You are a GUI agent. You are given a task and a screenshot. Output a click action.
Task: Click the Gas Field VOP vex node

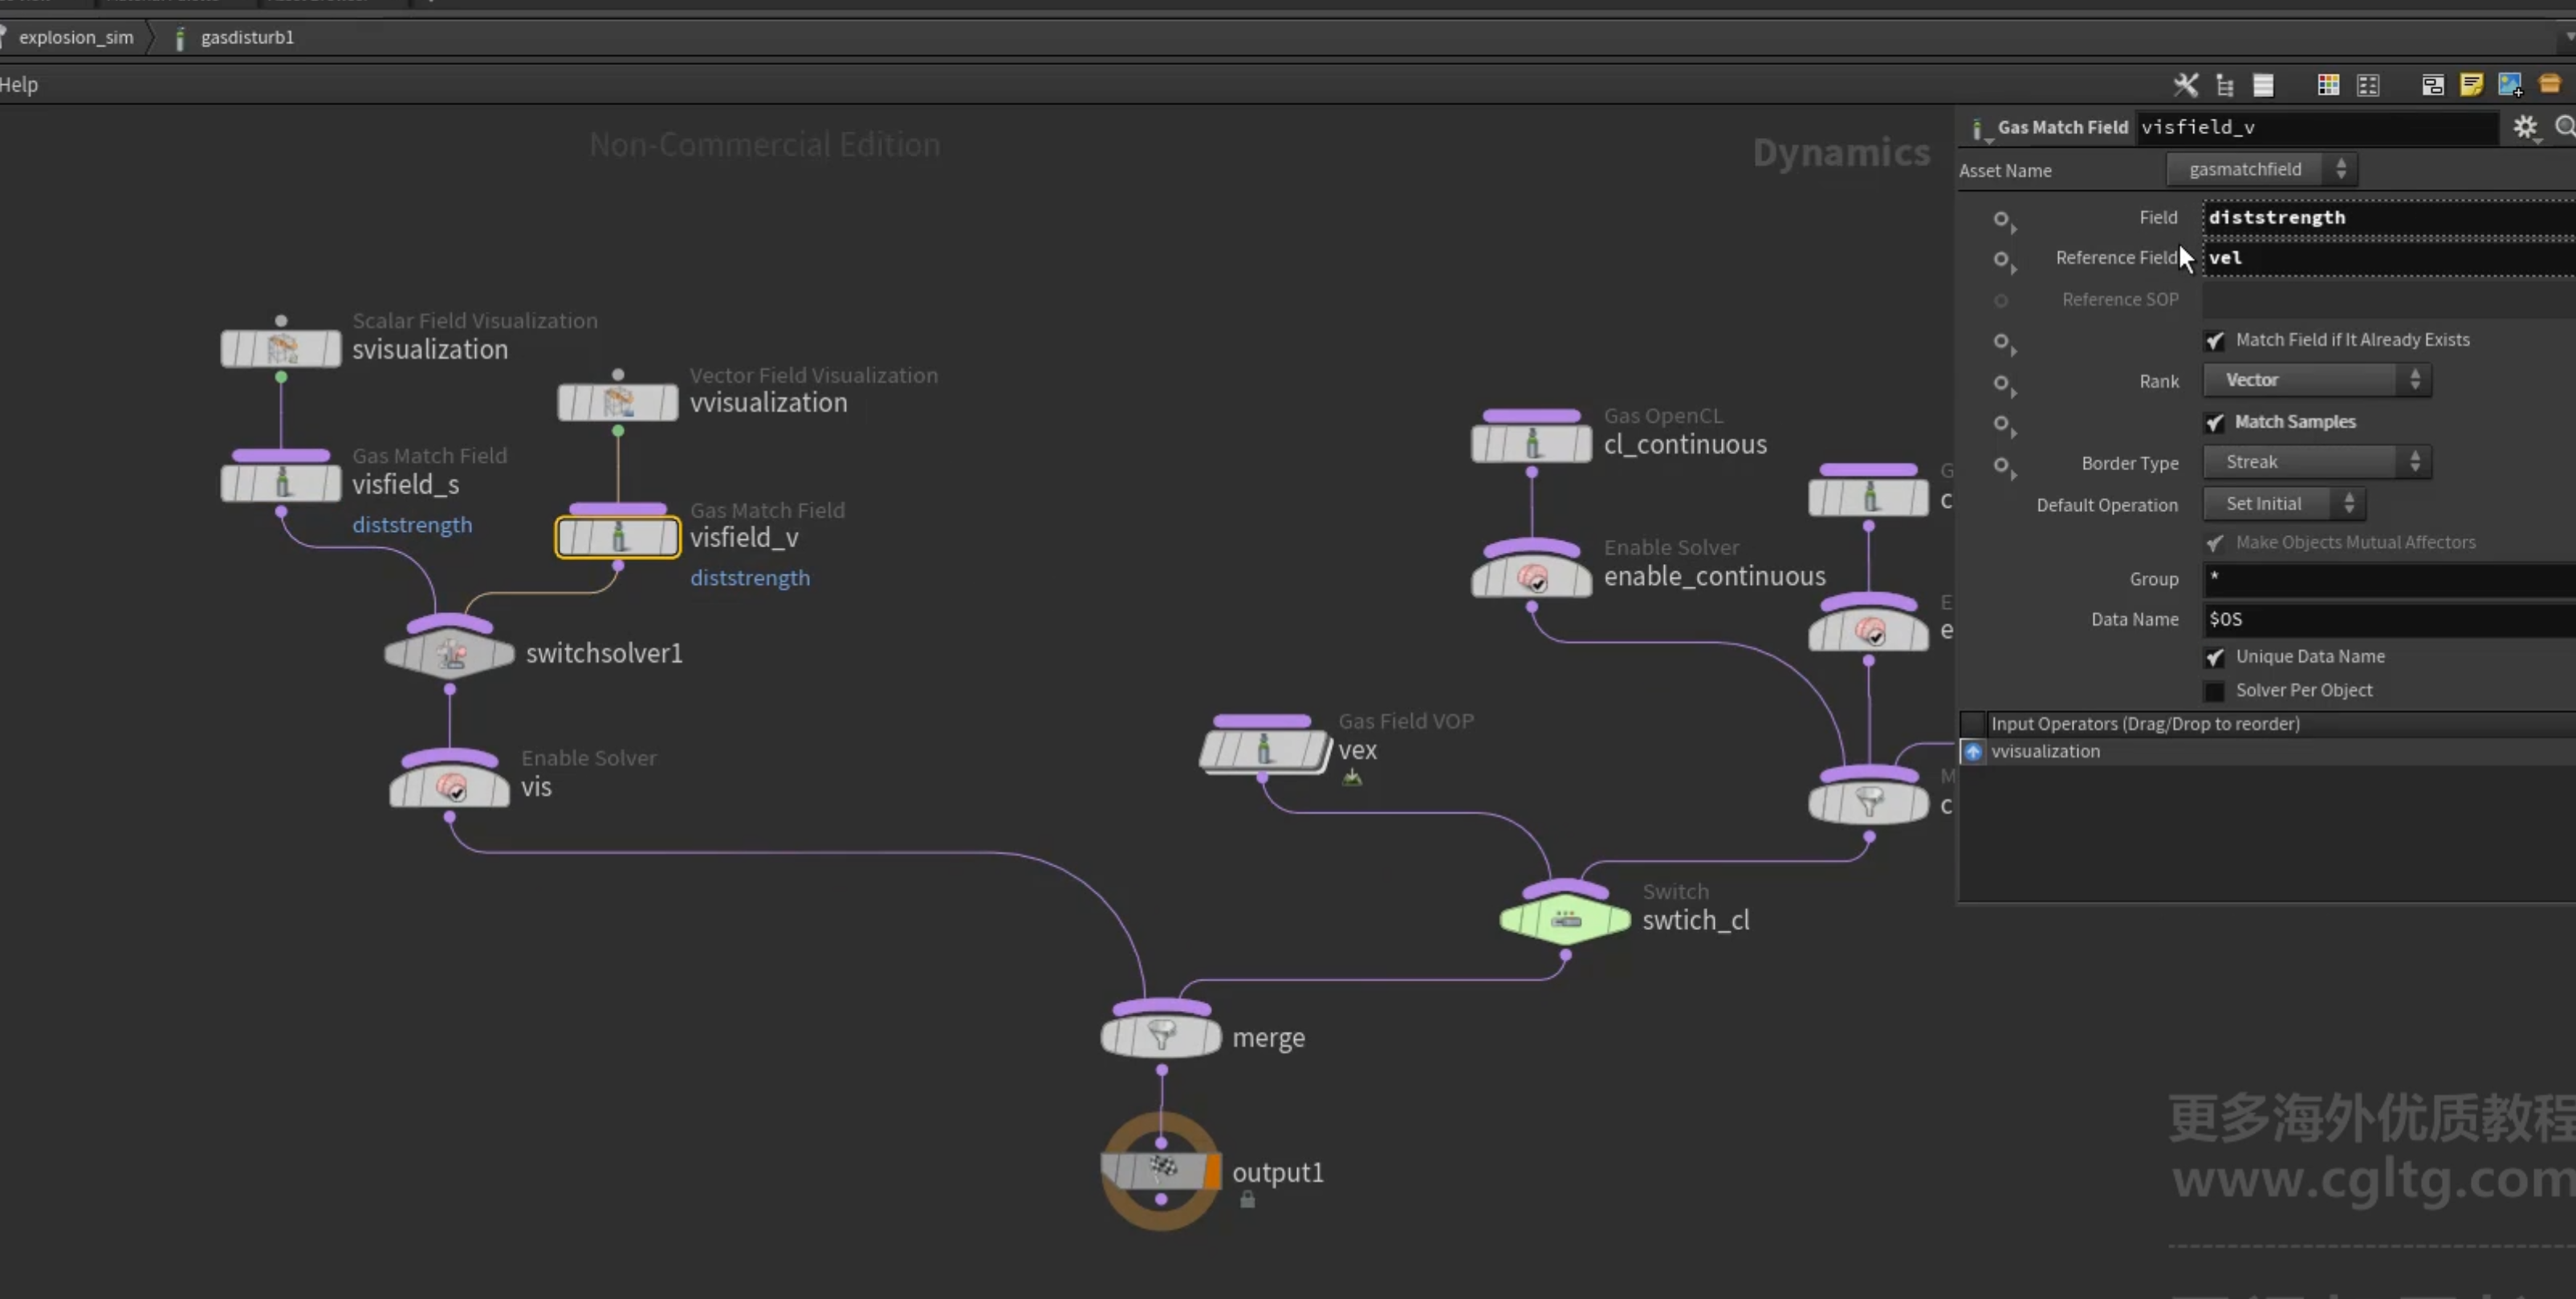[1264, 750]
